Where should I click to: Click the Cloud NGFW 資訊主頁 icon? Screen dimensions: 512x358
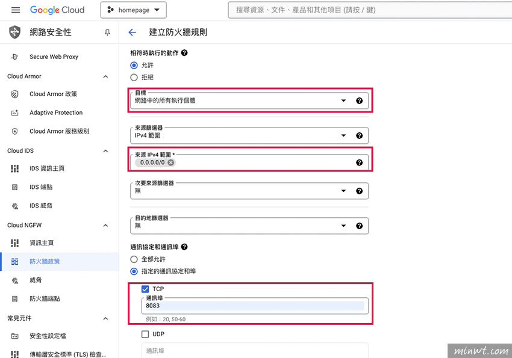(14, 243)
